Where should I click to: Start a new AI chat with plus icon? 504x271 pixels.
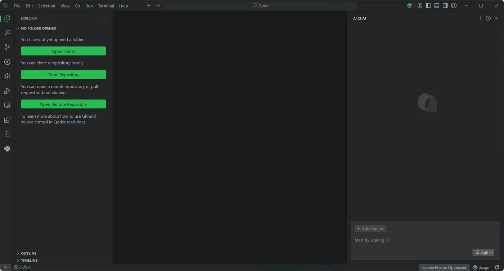point(480,18)
